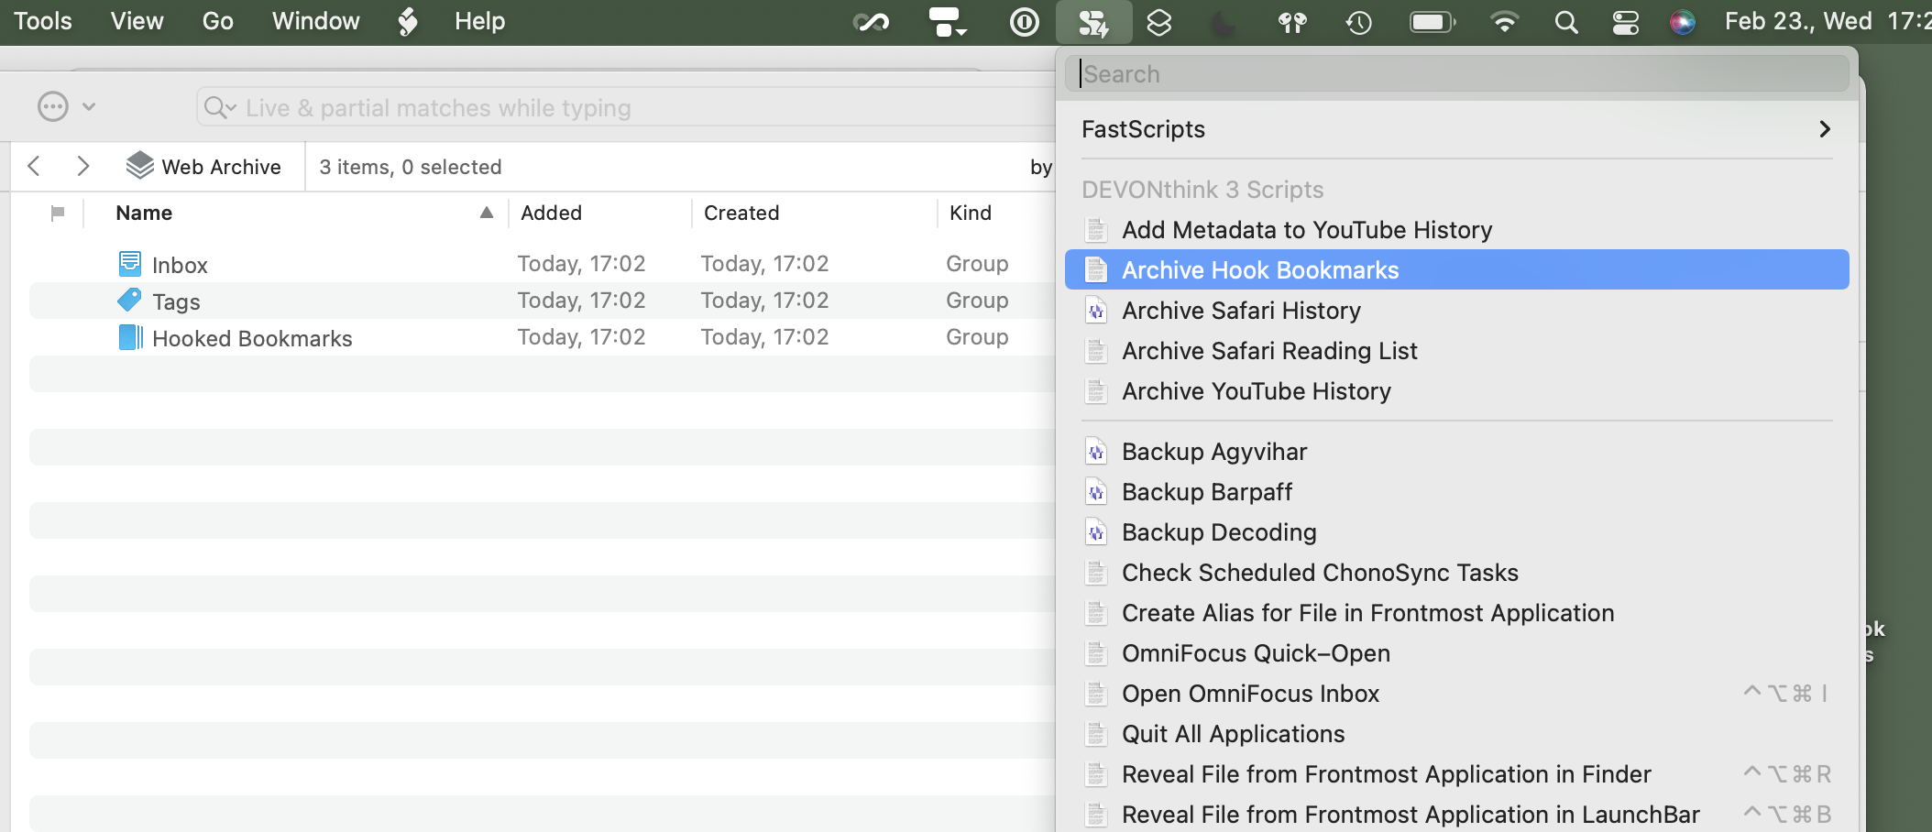Click the Backup Agyvihar script icon
This screenshot has width=1932, height=832.
click(1096, 452)
